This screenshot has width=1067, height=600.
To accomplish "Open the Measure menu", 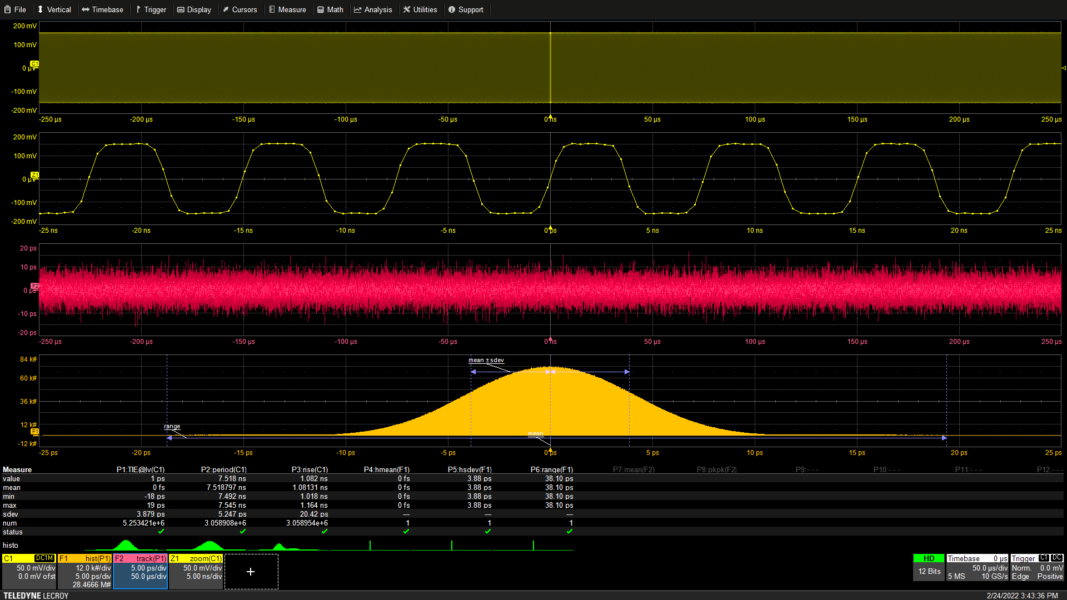I will pos(287,9).
